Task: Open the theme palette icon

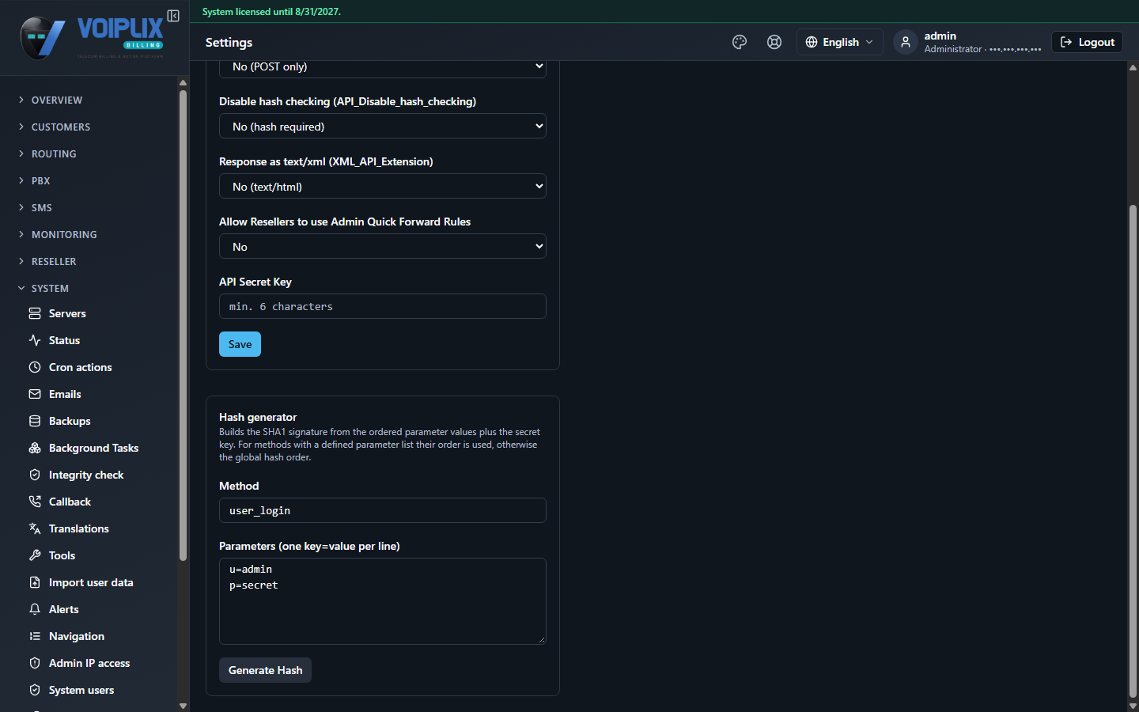Action: coord(740,42)
